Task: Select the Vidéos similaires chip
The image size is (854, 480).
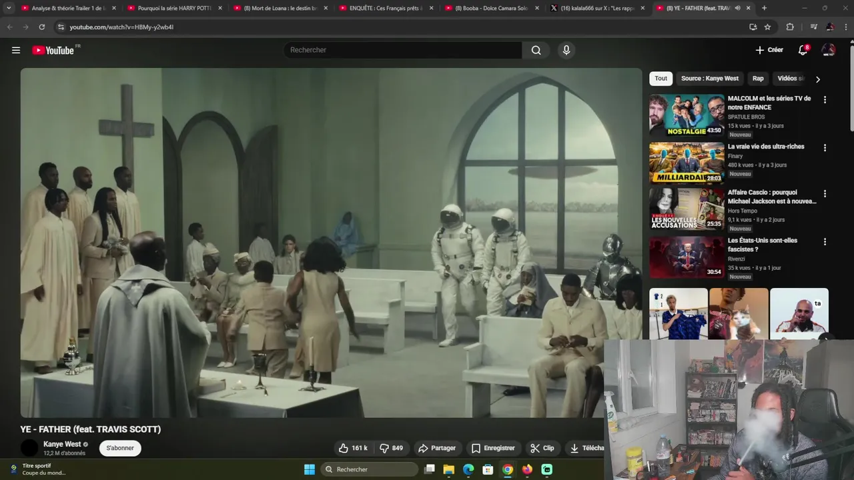Action: [791, 79]
